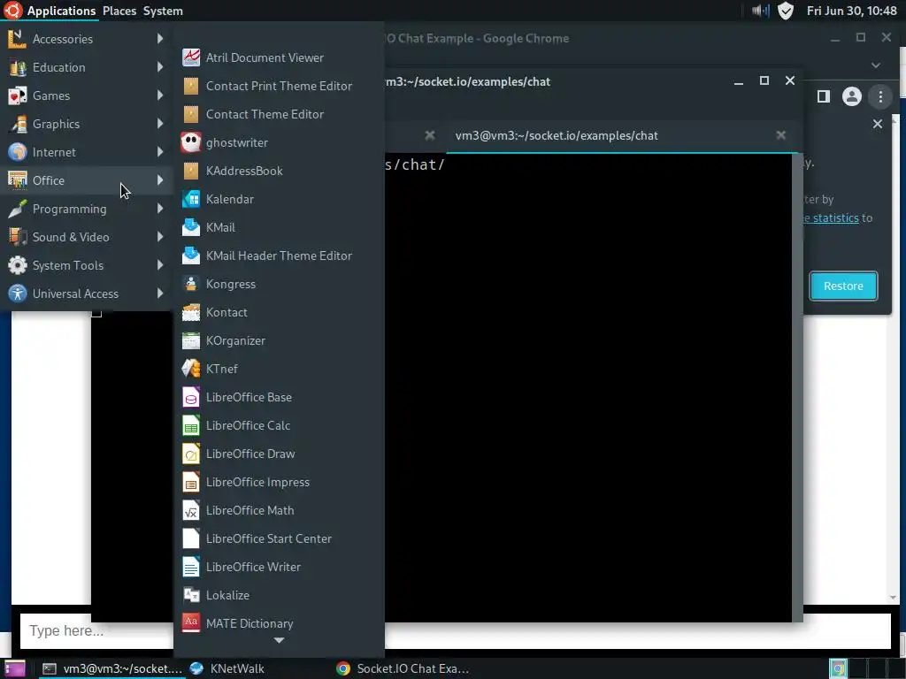This screenshot has height=679, width=906.
Task: Launch LibreOffice Math icon
Action: pos(191,510)
